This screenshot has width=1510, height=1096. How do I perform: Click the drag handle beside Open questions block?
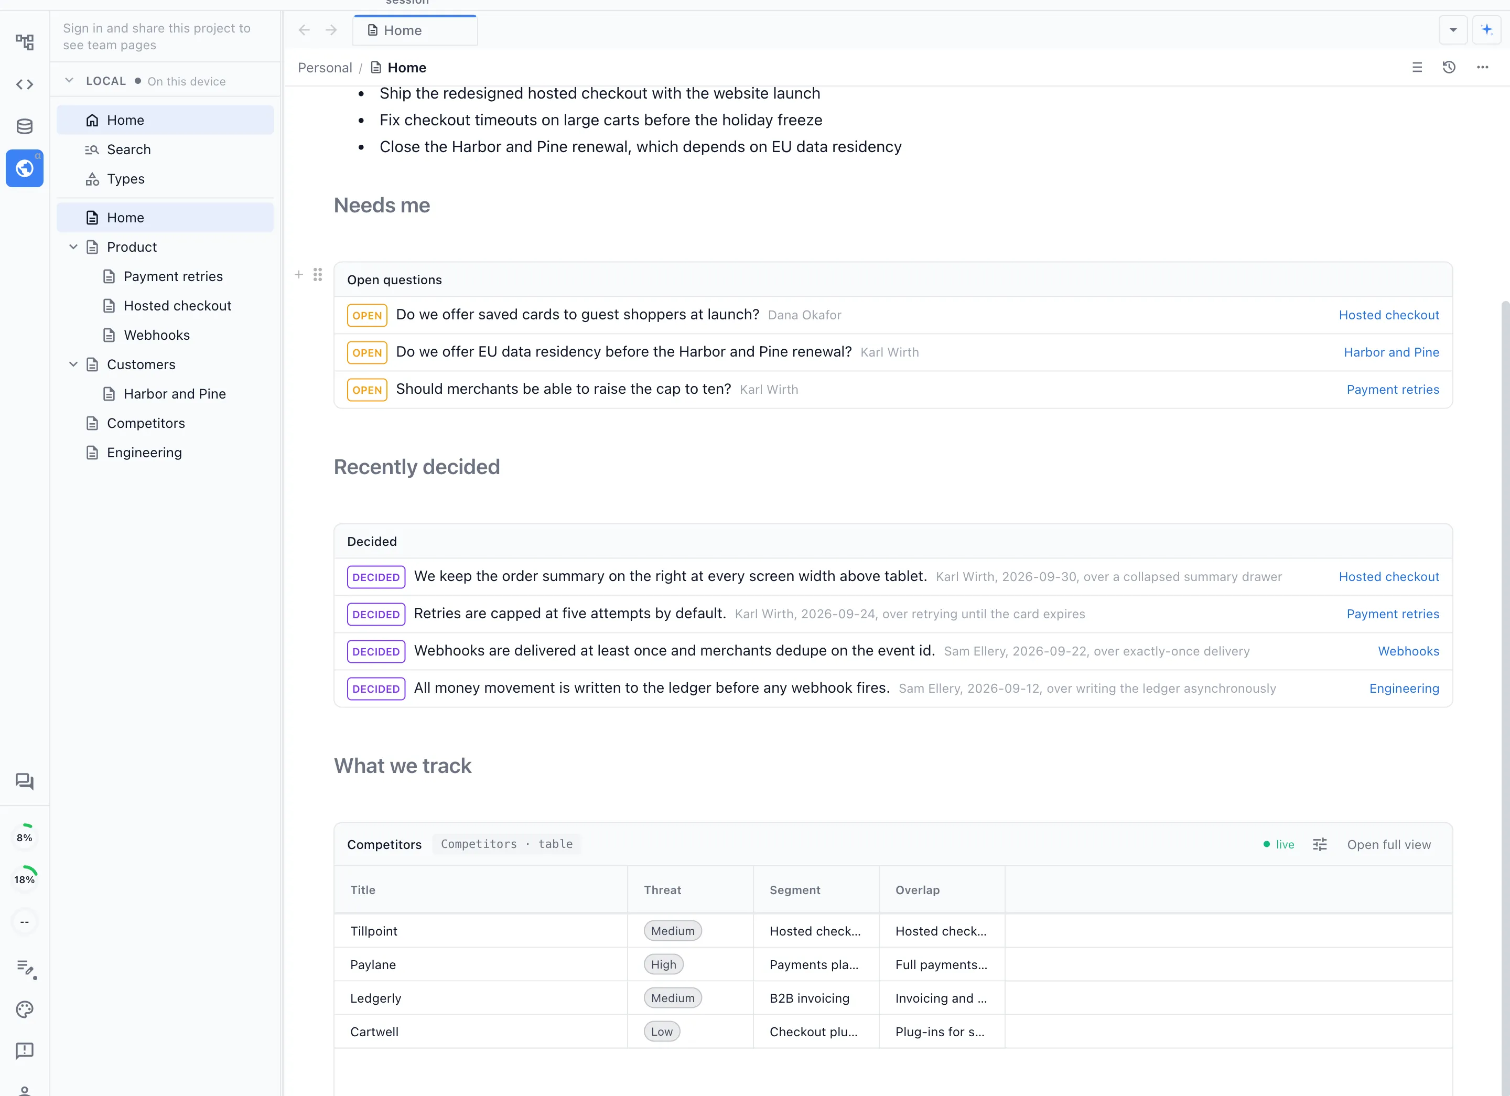click(318, 275)
